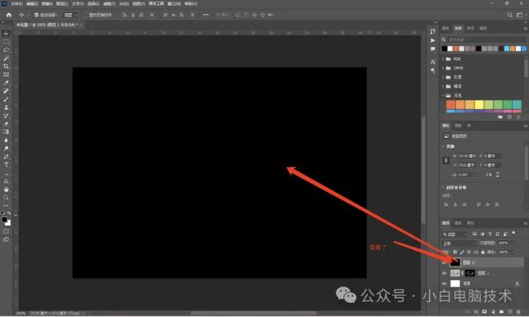Open the File menu in the menu bar

pyautogui.click(x=17, y=3)
